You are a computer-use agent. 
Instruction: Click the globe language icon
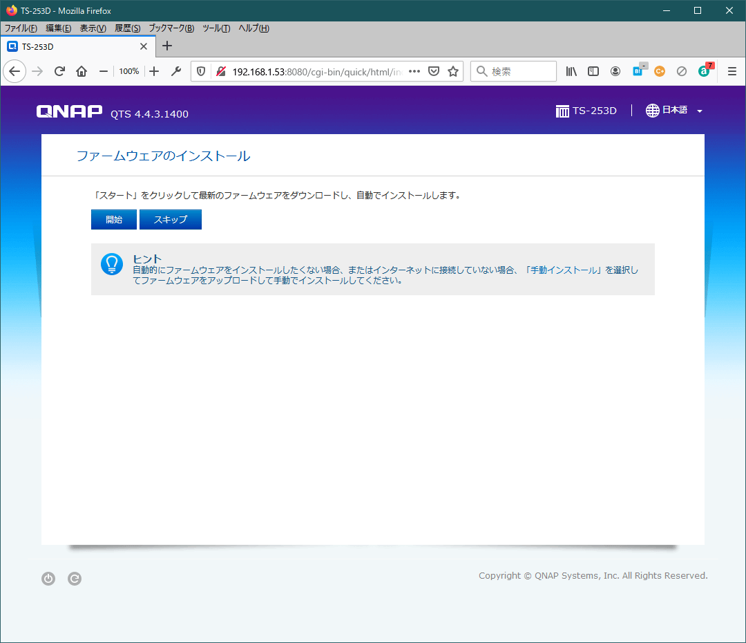point(652,111)
